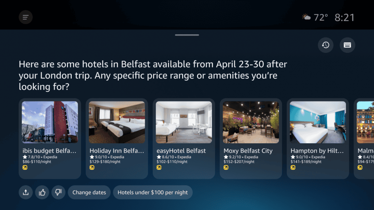Viewport: 374px width, 210px height.
Task: Tap the Change dates suggestion
Action: [89, 192]
